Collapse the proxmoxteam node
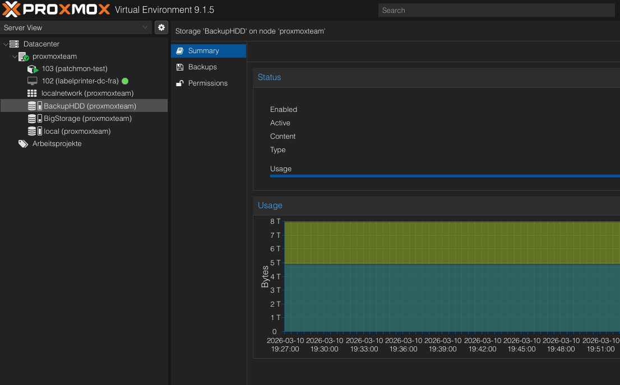The height and width of the screenshot is (385, 620). pos(15,57)
